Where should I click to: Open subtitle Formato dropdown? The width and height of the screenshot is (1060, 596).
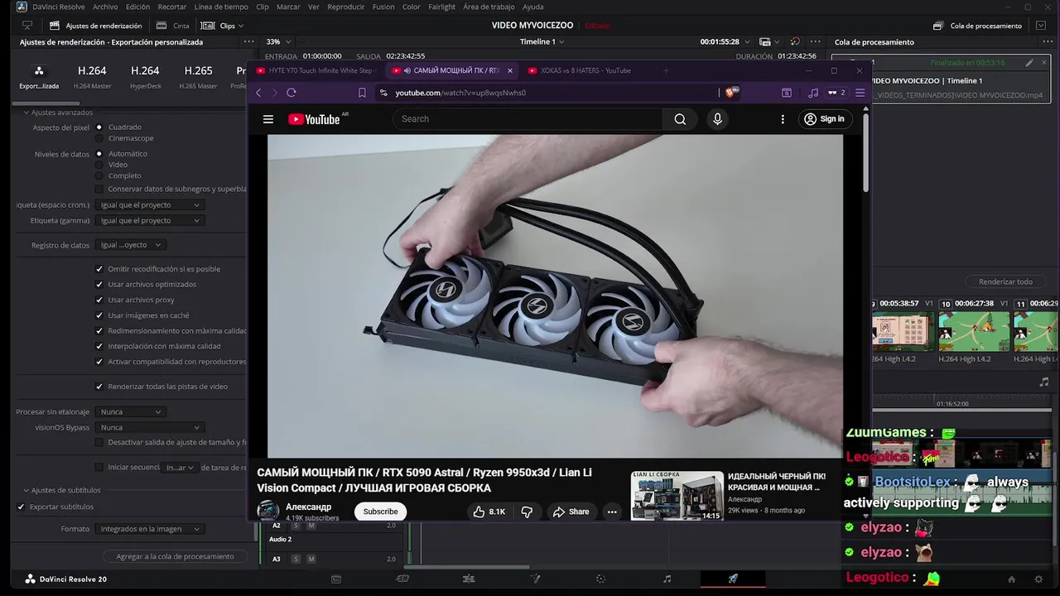click(x=150, y=529)
